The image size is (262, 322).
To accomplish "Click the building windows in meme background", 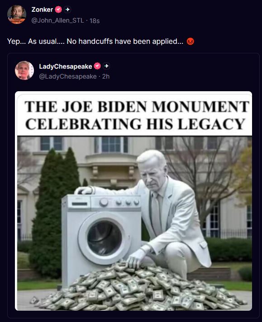I will 111,145.
